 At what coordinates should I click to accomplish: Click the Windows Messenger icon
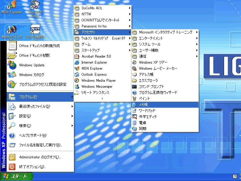coord(77,87)
